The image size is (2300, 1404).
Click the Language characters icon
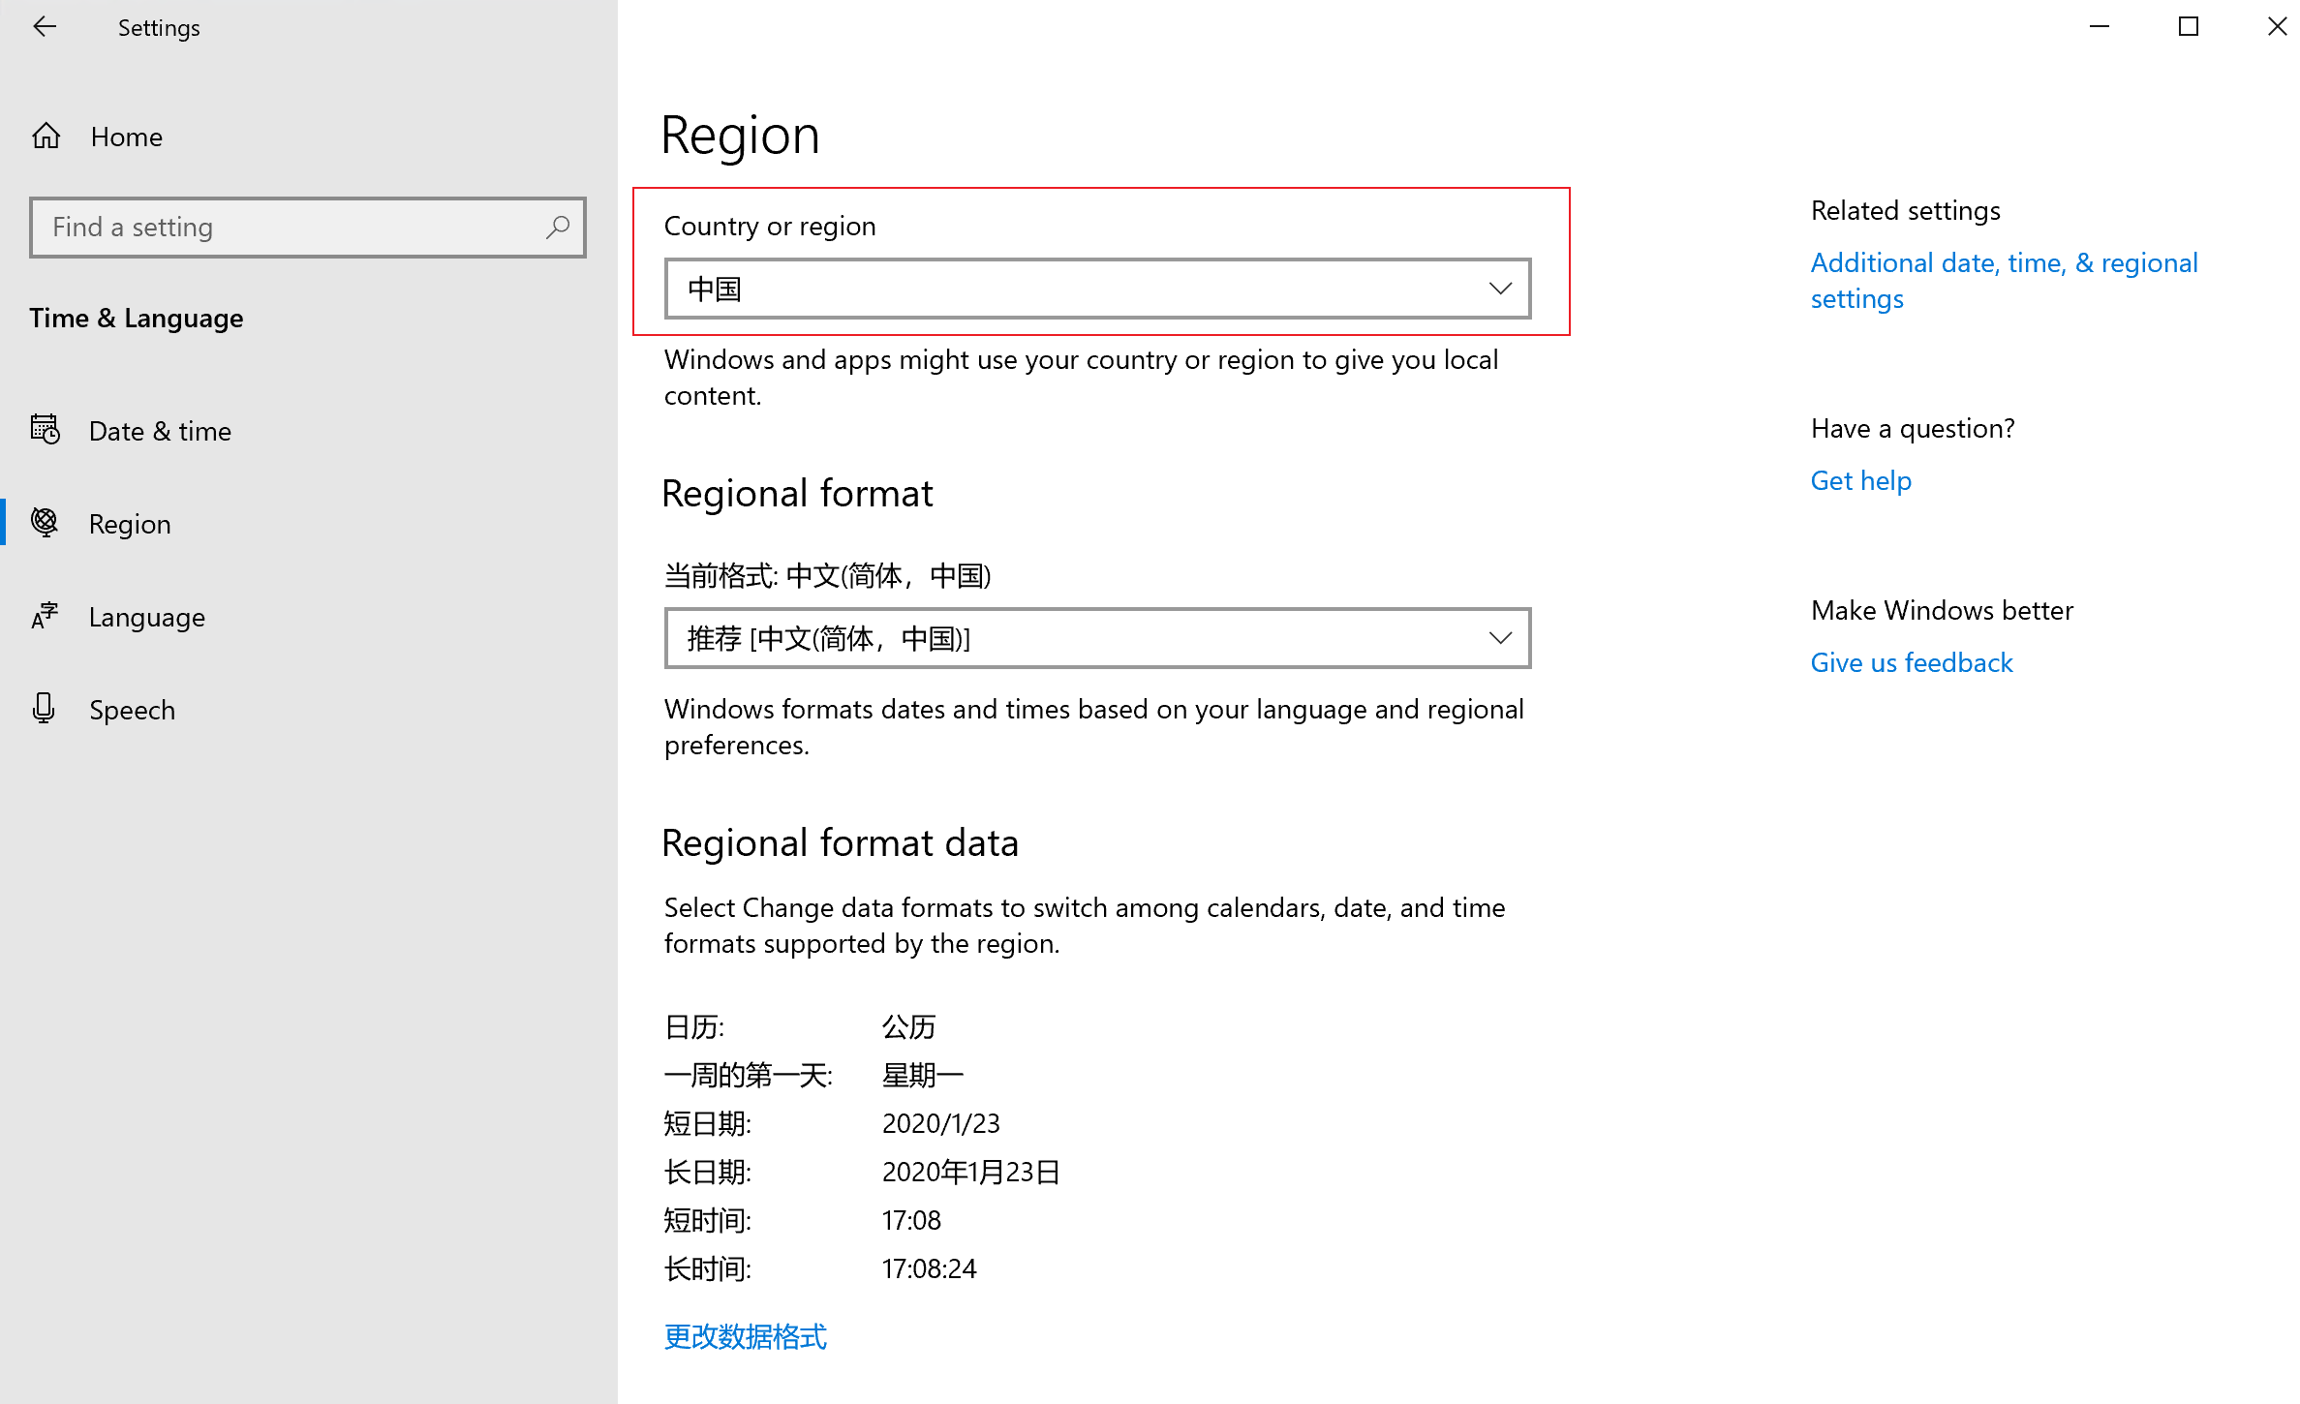point(45,616)
